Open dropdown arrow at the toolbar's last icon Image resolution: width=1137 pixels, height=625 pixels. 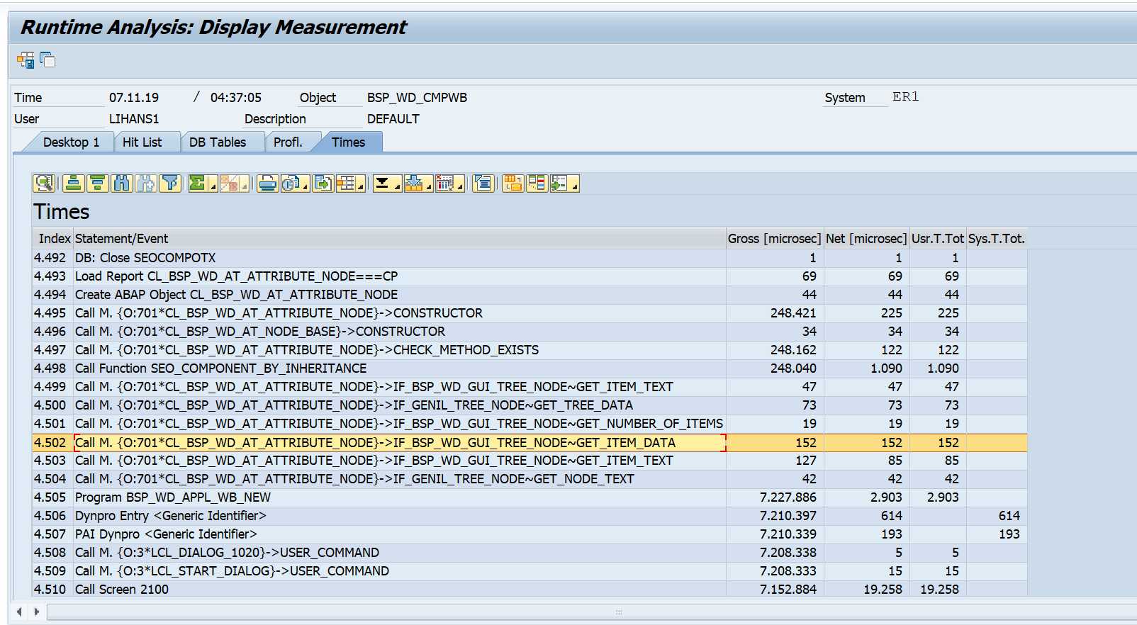[x=574, y=184]
